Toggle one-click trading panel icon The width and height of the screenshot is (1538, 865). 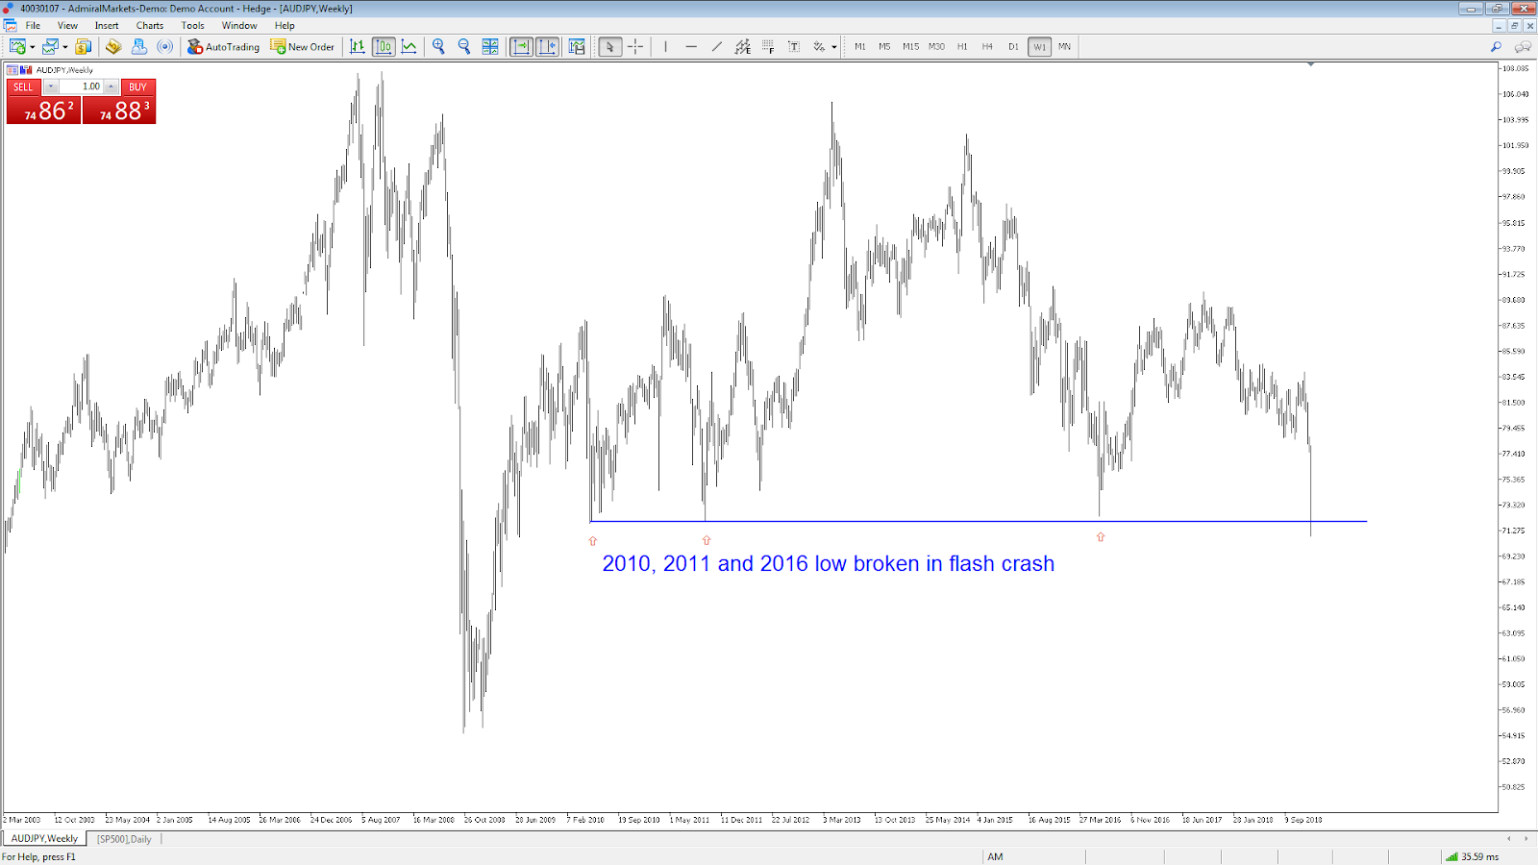[12, 70]
